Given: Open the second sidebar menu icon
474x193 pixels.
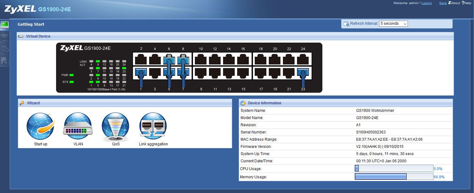Looking at the screenshot, I should click(5, 37).
